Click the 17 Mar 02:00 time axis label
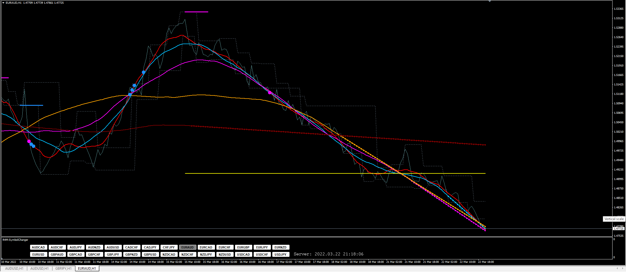The image size is (626, 272). (x=284, y=262)
